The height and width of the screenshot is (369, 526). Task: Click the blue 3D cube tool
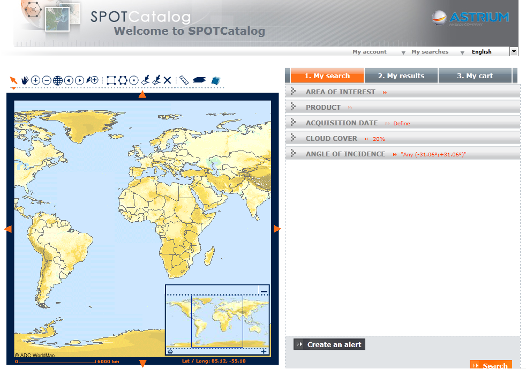[x=216, y=80]
